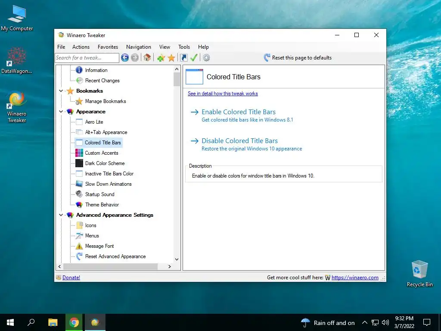Click Reset this page to defaults
Viewport: 441px width, 331px height.
[298, 58]
